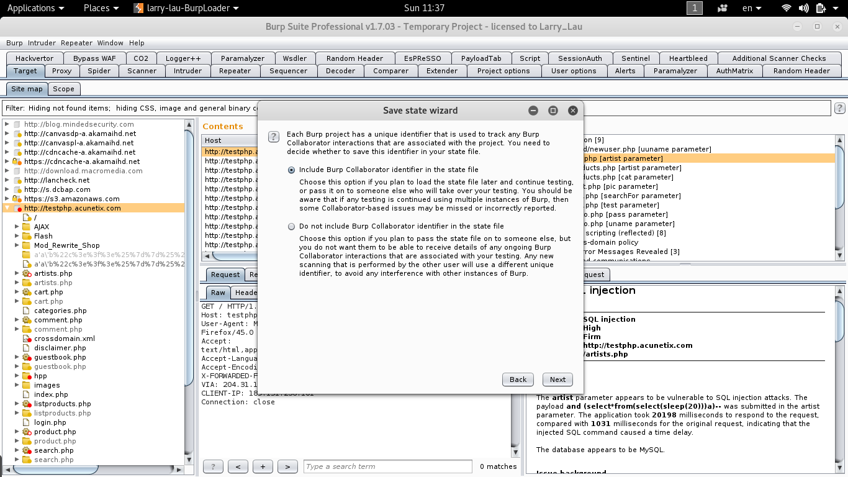Image resolution: width=848 pixels, height=477 pixels.
Task: Click the '+' button beside search field
Action: [x=263, y=466]
